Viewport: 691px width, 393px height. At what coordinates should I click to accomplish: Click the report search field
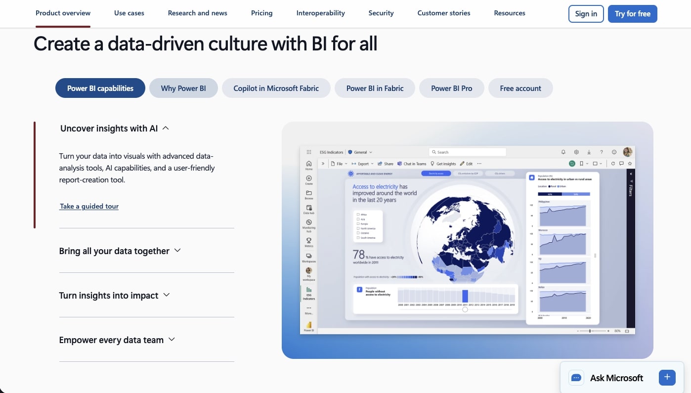click(467, 152)
